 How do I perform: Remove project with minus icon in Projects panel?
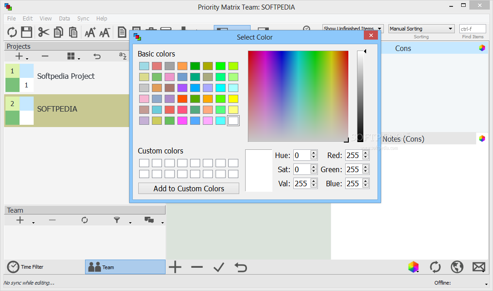coord(45,56)
